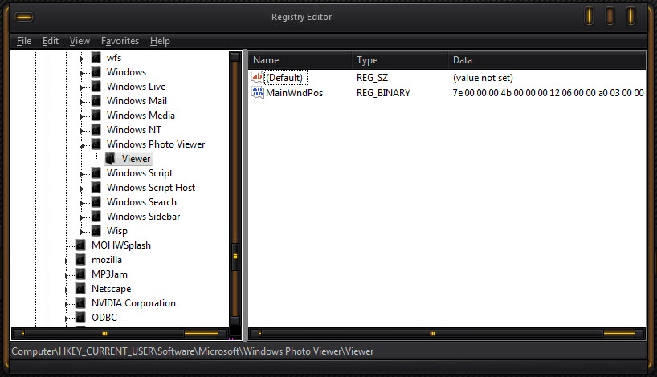Open the Edit menu
The image size is (657, 377).
tap(51, 41)
